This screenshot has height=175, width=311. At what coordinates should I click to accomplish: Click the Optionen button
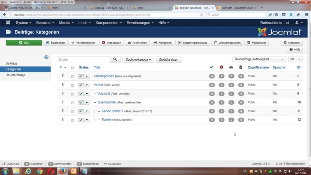(292, 43)
